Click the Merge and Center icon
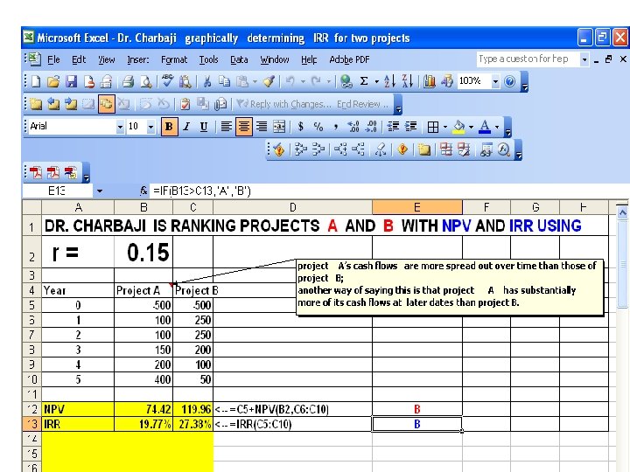630x472 pixels. 279,127
